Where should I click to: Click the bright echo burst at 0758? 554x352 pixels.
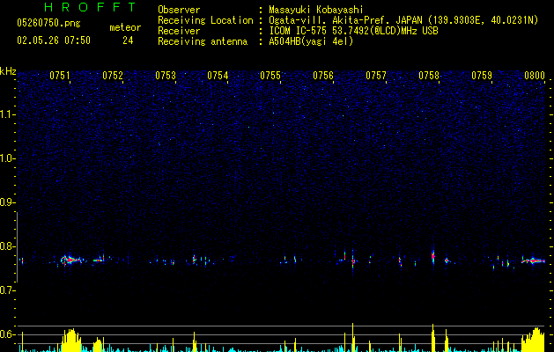(x=433, y=255)
